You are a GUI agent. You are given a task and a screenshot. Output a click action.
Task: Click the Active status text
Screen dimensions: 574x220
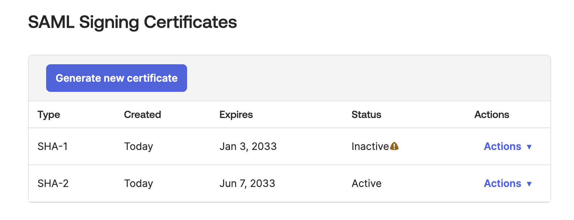[x=367, y=183]
